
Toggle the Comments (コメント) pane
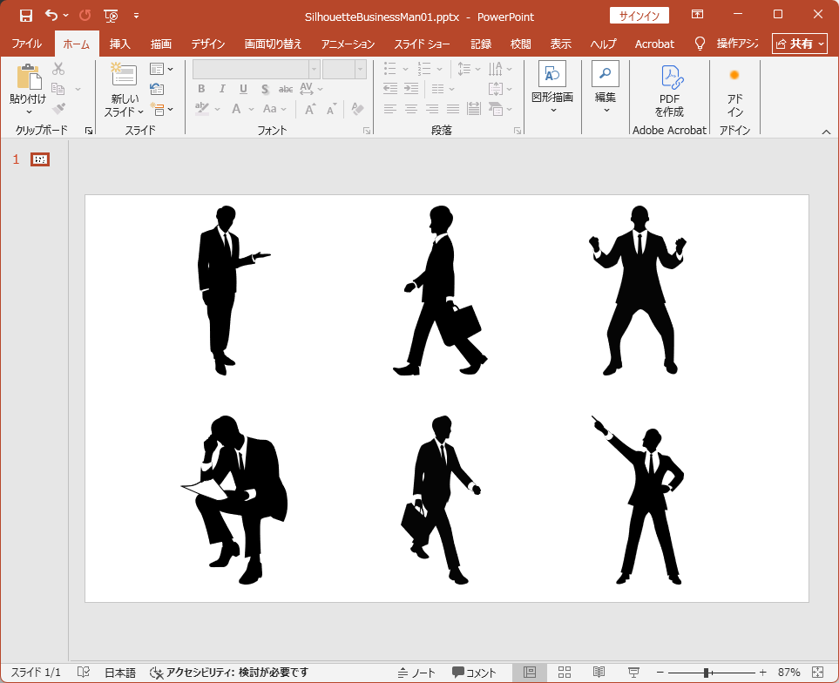coord(474,673)
